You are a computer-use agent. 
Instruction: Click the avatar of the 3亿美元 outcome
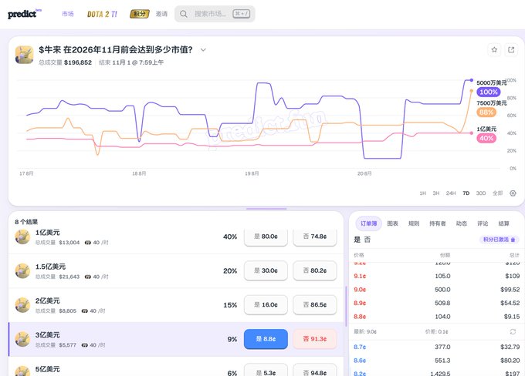(22, 339)
